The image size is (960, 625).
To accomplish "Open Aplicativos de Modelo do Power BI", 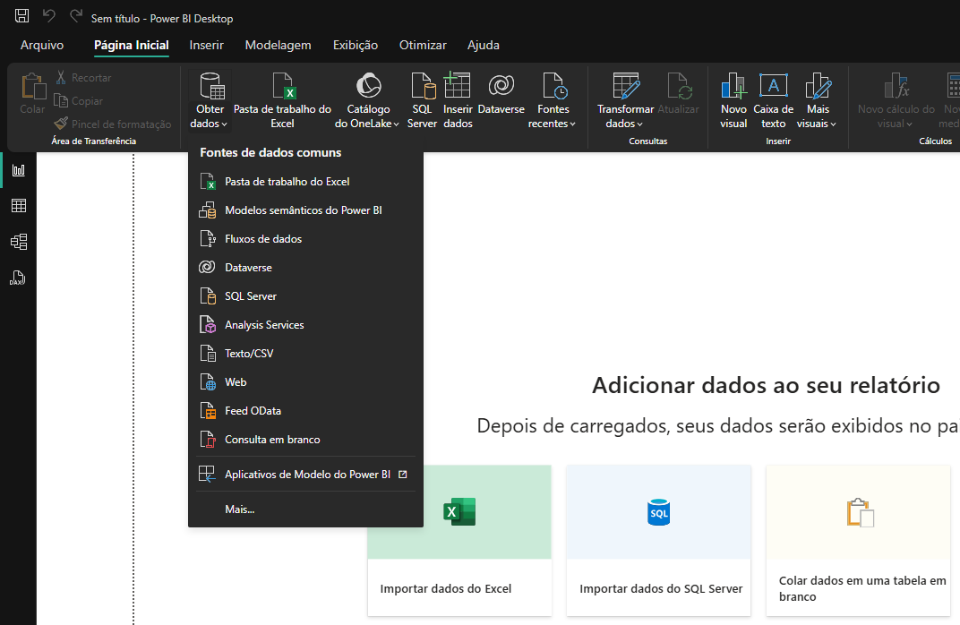I will [x=305, y=475].
